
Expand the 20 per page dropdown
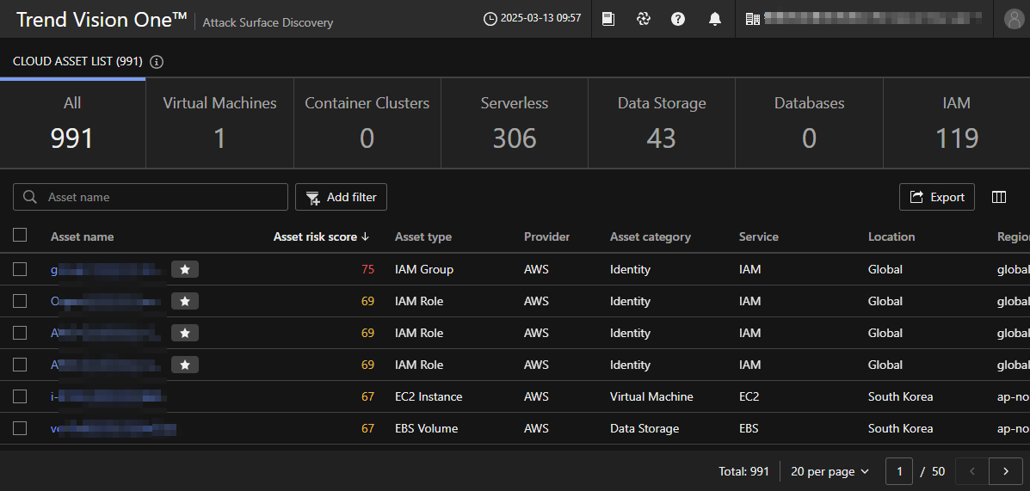pos(830,471)
